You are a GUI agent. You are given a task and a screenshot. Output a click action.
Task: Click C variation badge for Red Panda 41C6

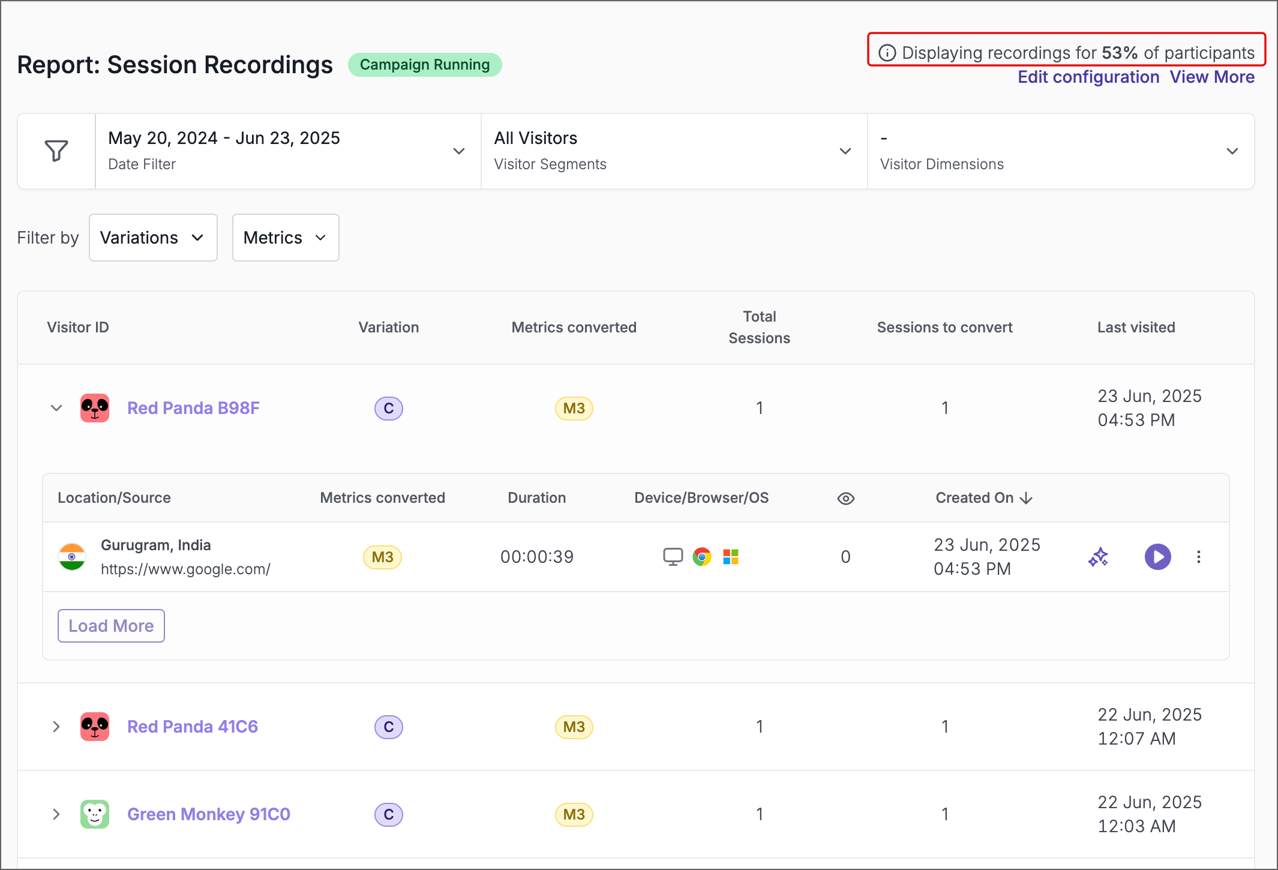389,727
